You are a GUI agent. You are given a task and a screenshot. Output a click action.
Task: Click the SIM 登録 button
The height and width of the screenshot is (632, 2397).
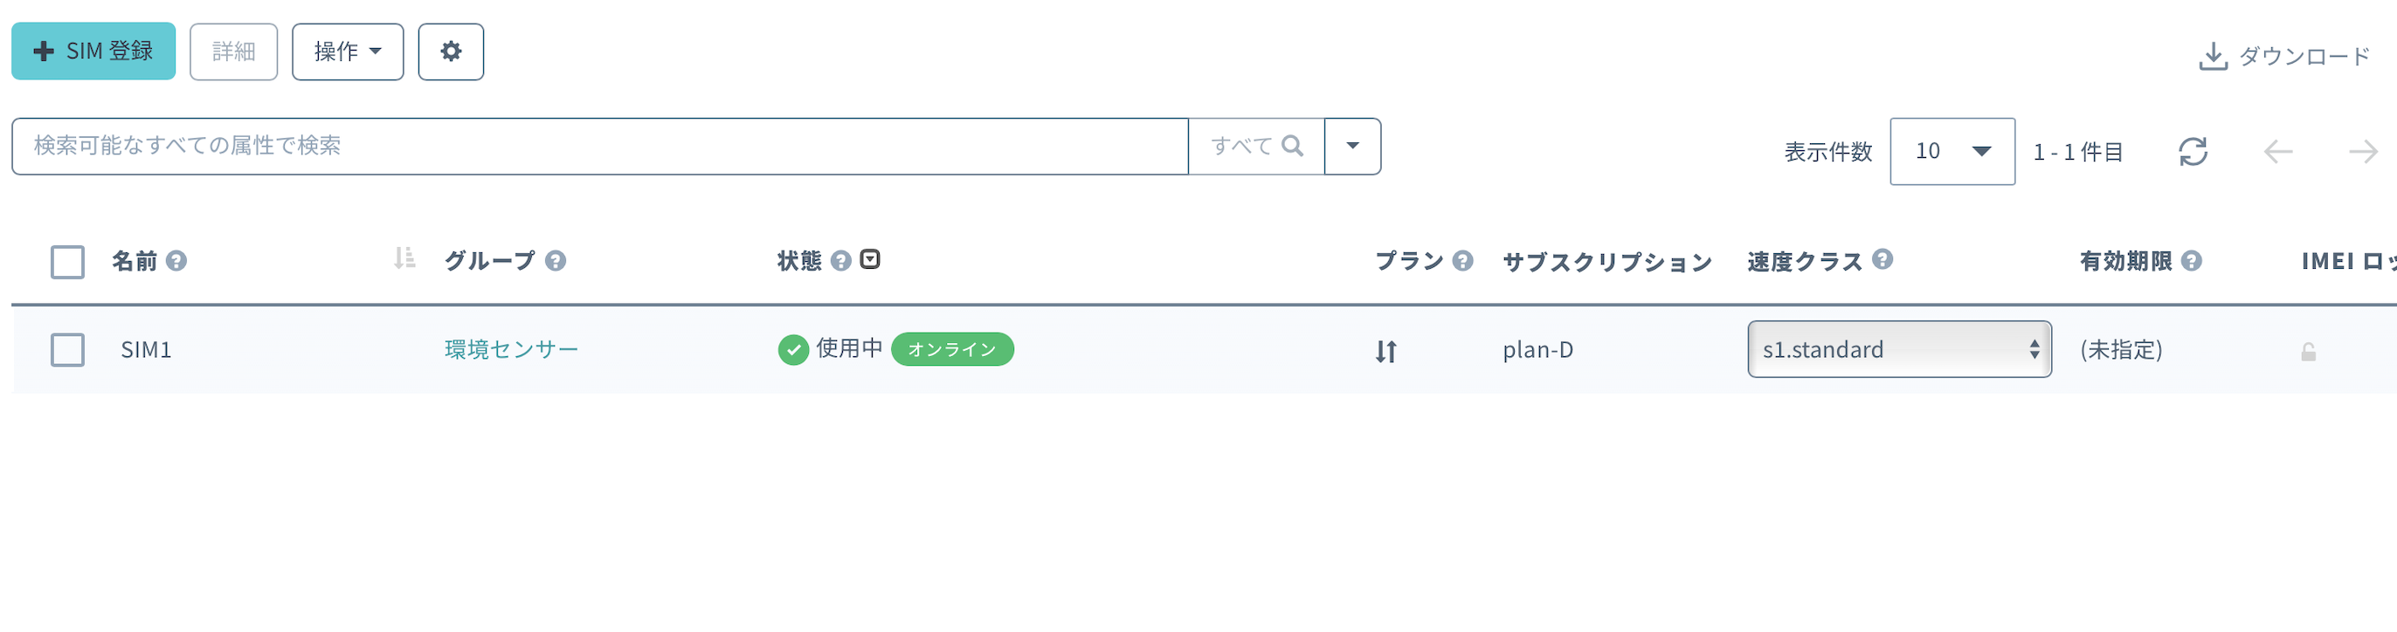93,52
